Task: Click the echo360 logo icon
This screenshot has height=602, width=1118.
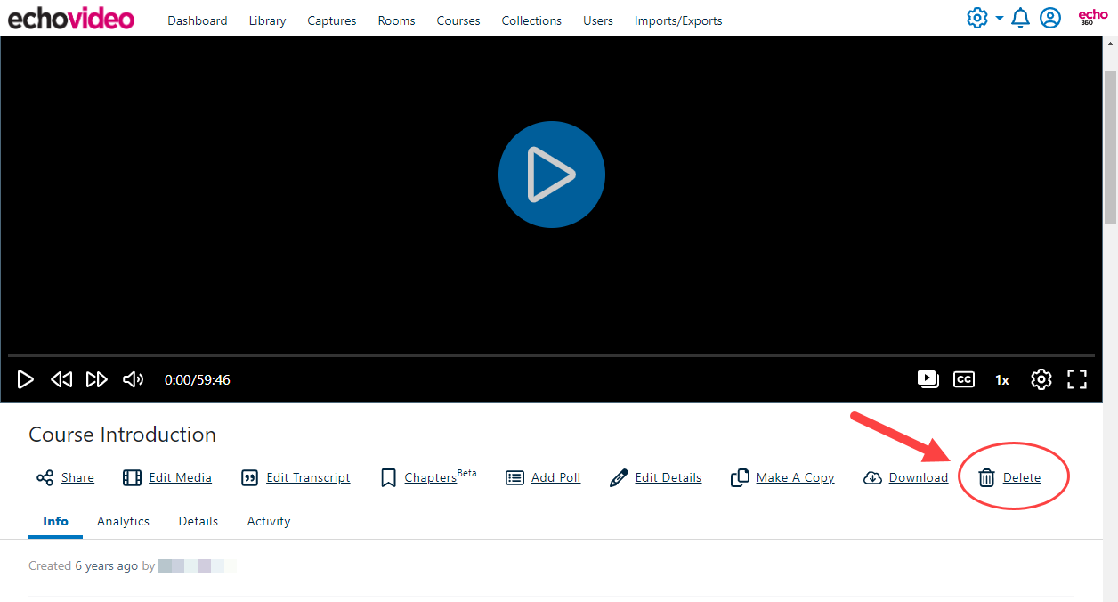Action: pyautogui.click(x=1092, y=17)
